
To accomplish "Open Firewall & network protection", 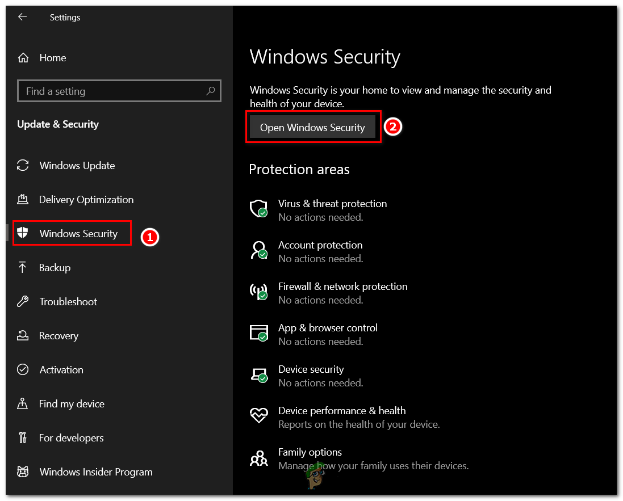I will pos(342,286).
